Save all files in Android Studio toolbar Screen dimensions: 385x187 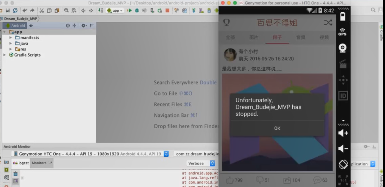[8, 11]
